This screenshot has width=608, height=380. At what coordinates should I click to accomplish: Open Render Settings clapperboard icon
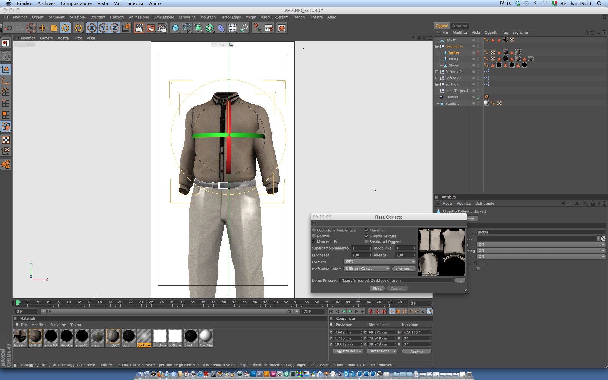point(162,28)
